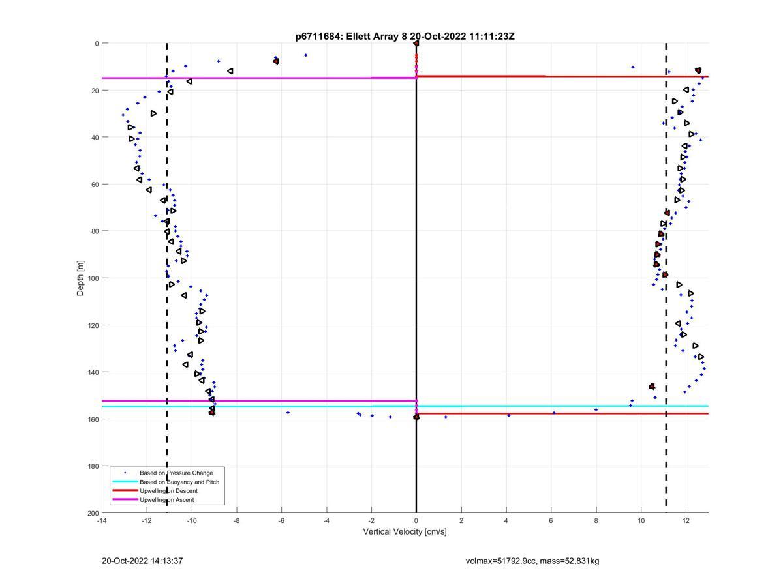Click depth tick label '60'
The height and width of the screenshot is (577, 783).
pyautogui.click(x=95, y=185)
